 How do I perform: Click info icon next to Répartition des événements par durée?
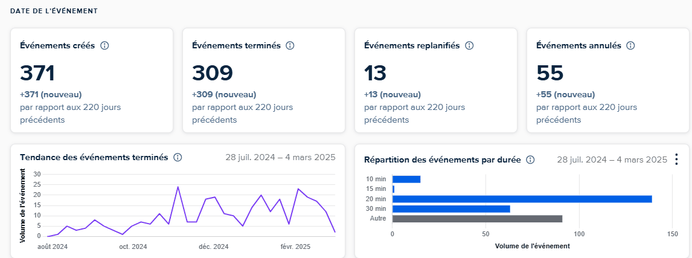[x=530, y=160]
